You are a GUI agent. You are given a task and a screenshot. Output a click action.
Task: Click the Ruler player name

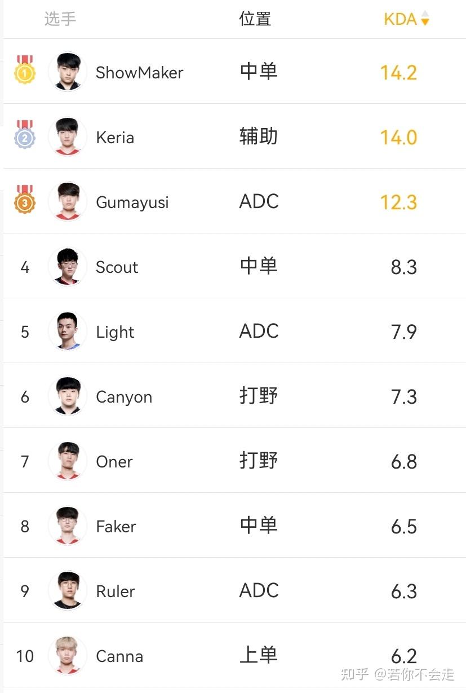pyautogui.click(x=116, y=592)
